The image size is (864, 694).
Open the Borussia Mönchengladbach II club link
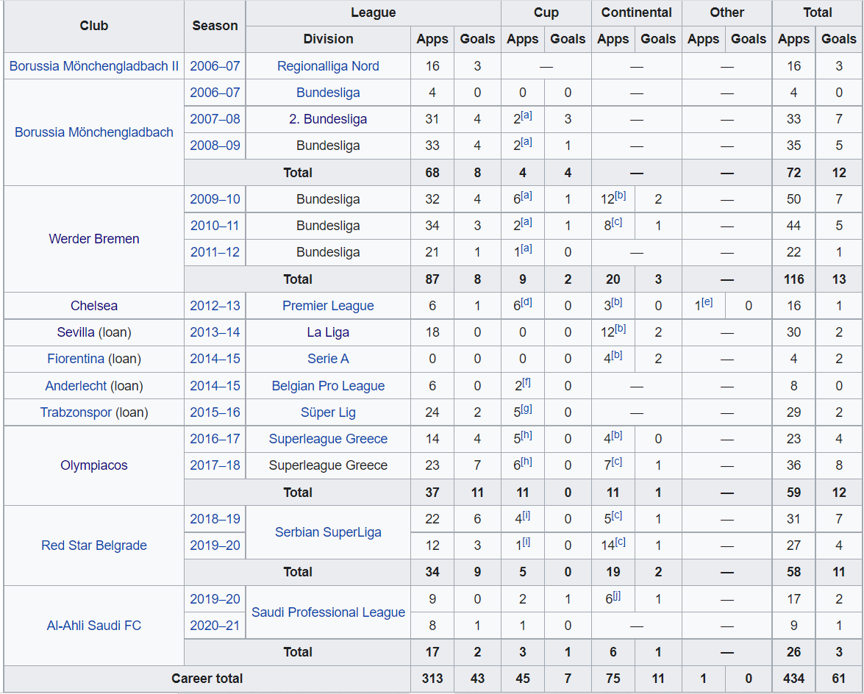[93, 66]
